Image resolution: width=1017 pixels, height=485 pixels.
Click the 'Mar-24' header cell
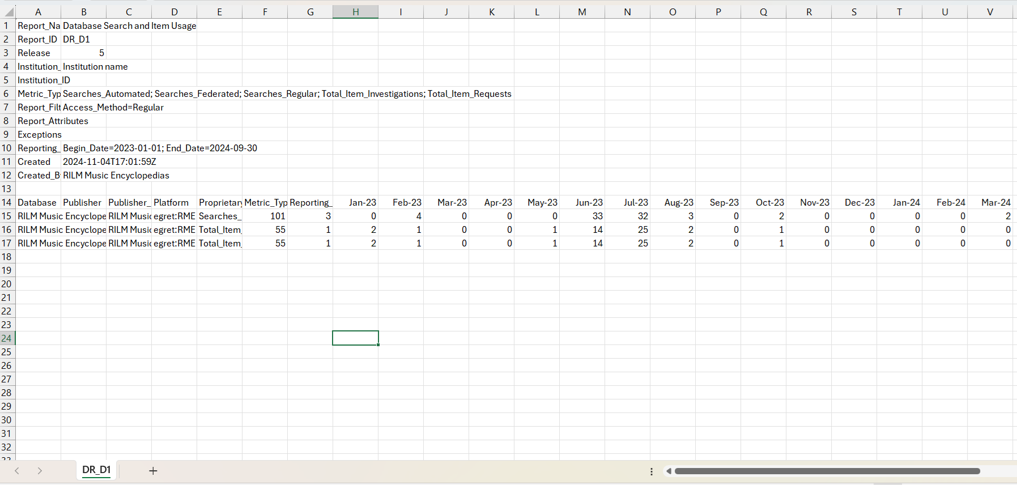click(x=990, y=202)
